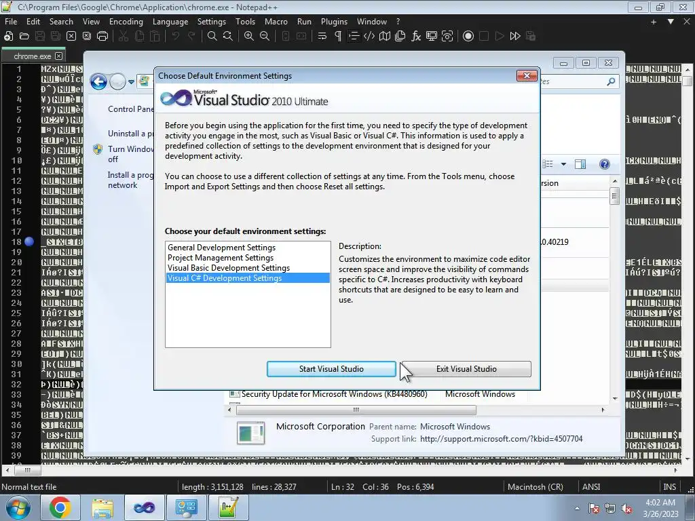Select Visual C# Development Settings in list
This screenshot has width=695, height=521.
click(248, 277)
